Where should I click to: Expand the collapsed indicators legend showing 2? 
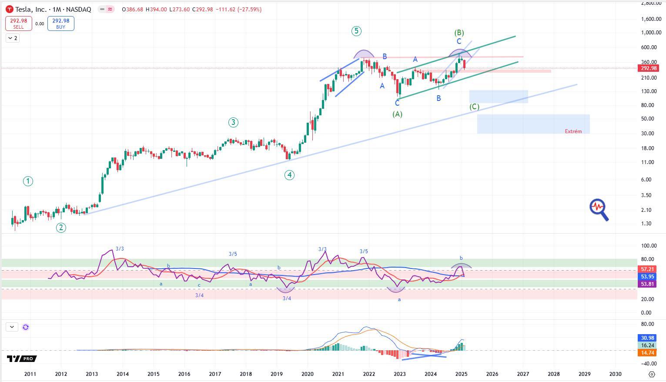click(13, 38)
